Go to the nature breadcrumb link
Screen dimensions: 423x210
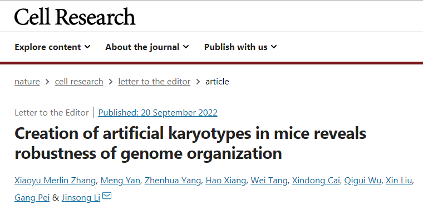27,81
